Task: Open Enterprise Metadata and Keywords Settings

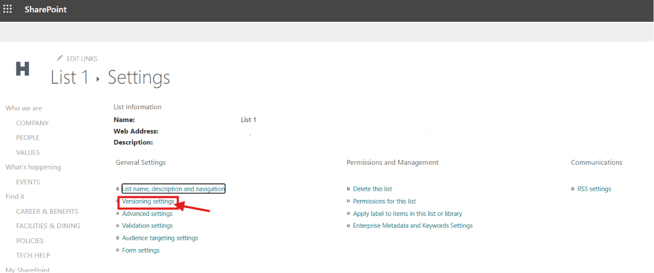Action: coord(413,226)
